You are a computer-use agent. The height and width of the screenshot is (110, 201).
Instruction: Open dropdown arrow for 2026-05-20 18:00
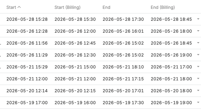click(x=198, y=90)
